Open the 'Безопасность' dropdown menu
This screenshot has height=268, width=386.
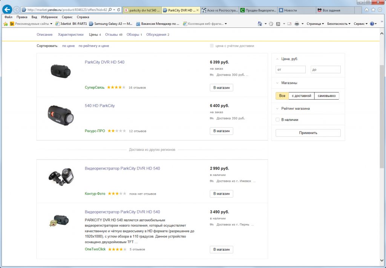pyautogui.click(x=339, y=24)
